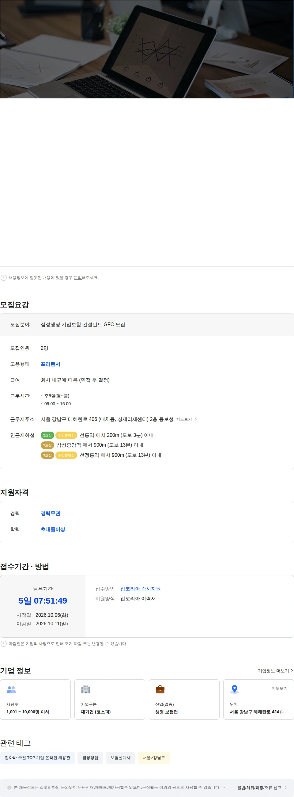Click the 회사 내규에 따름 salary text
The width and height of the screenshot is (294, 797).
pos(75,380)
